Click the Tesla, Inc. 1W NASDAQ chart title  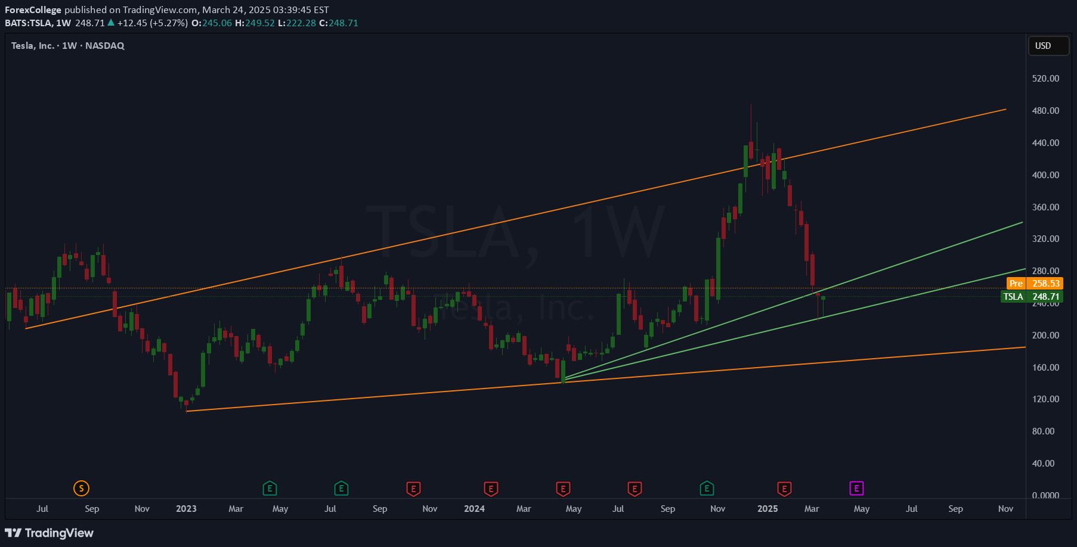click(68, 45)
